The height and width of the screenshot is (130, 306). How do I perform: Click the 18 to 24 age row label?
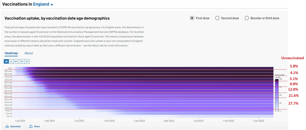(x=8, y=108)
